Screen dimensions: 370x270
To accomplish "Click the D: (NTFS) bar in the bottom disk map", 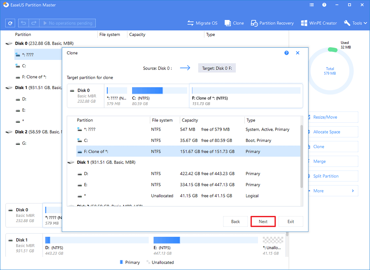I will pyautogui.click(x=97, y=240).
